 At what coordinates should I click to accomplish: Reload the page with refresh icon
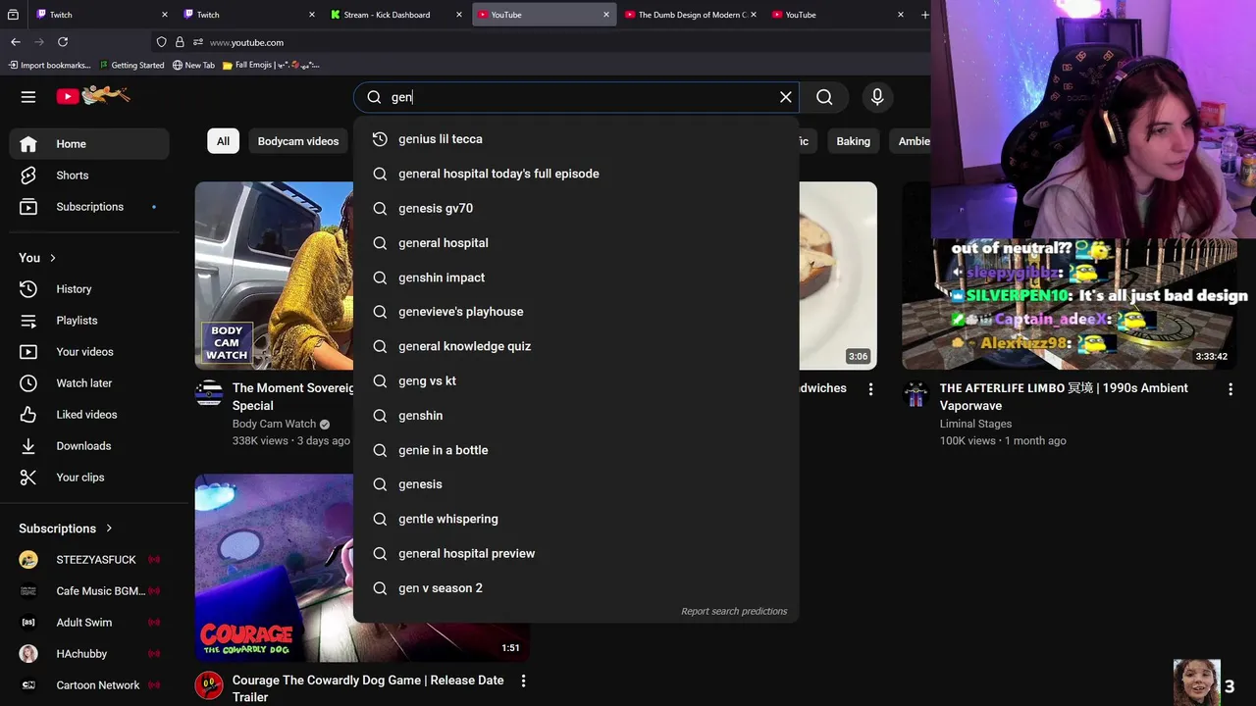(63, 42)
